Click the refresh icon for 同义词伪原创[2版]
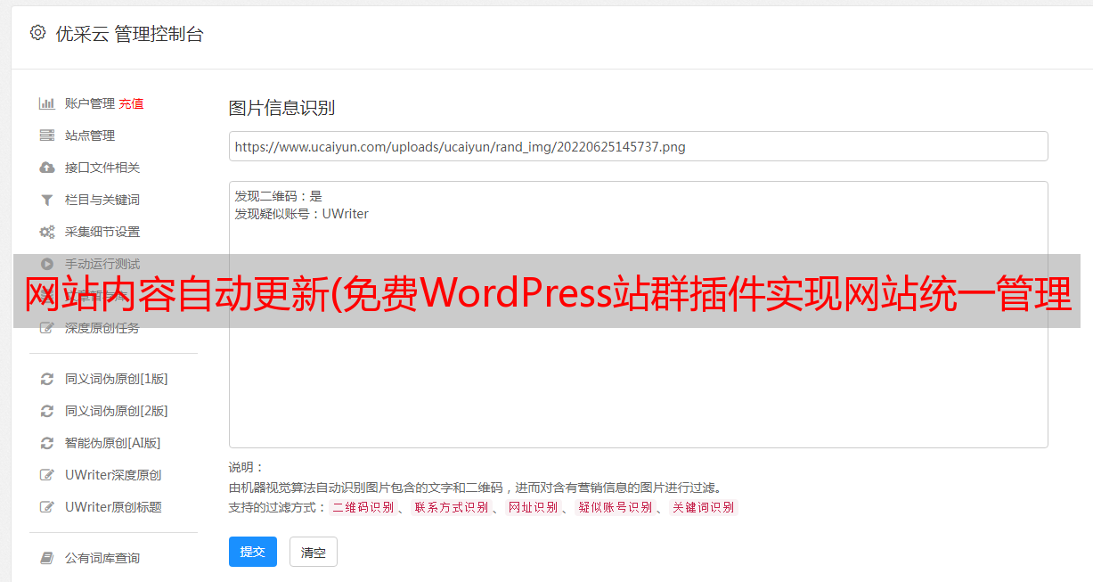Image resolution: width=1093 pixels, height=582 pixels. [47, 411]
